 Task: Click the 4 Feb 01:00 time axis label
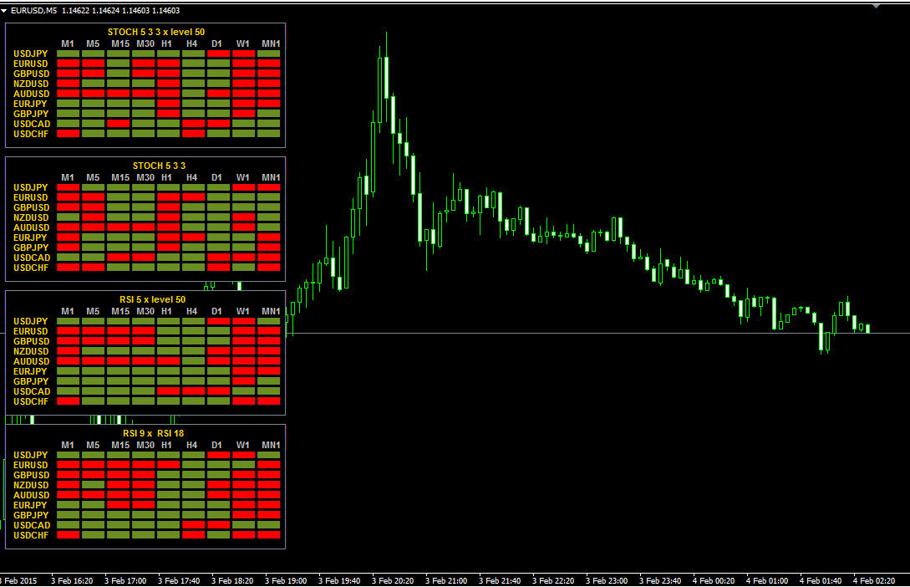click(x=767, y=580)
